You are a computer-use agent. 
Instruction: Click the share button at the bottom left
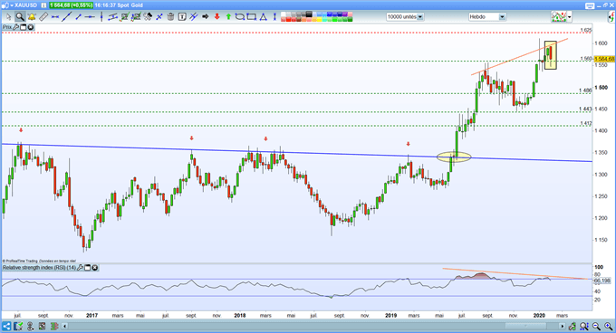pyautogui.click(x=6, y=326)
